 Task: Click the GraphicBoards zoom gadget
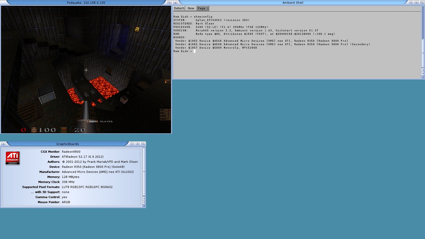tap(138, 144)
